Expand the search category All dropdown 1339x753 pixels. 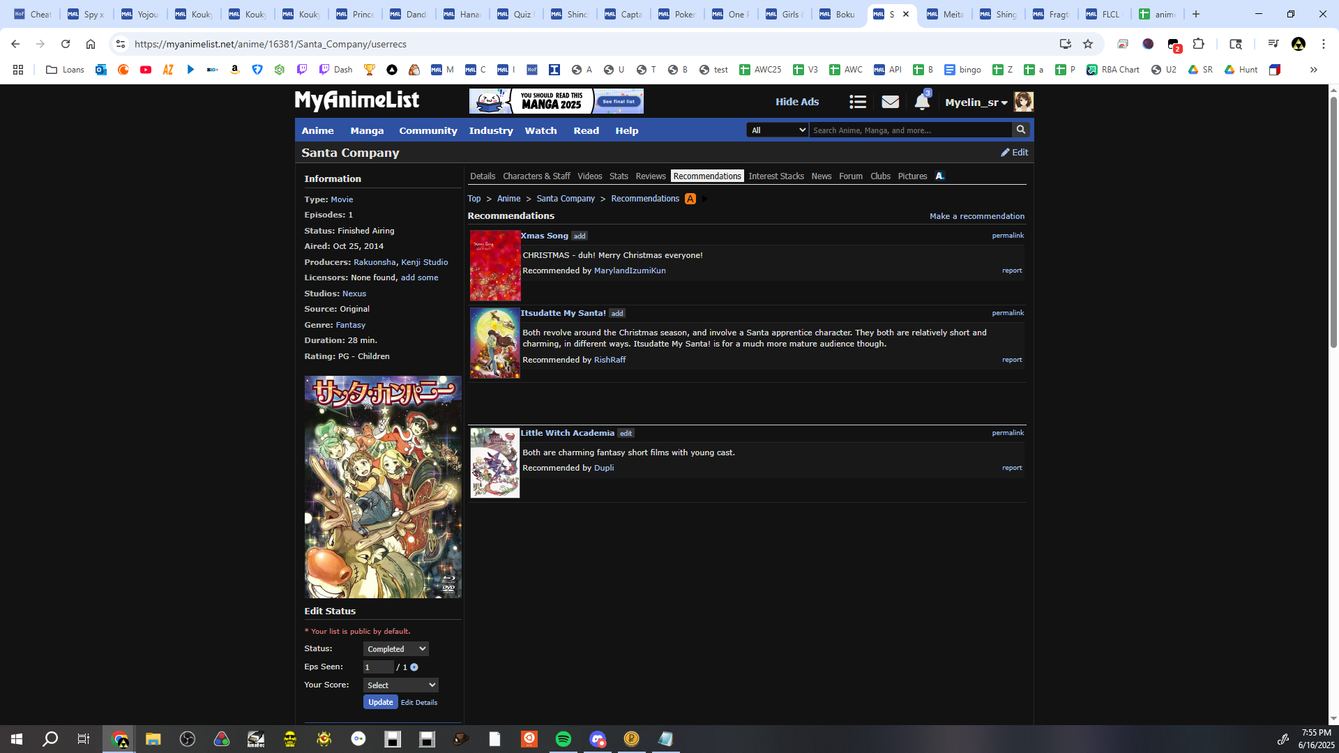(777, 130)
